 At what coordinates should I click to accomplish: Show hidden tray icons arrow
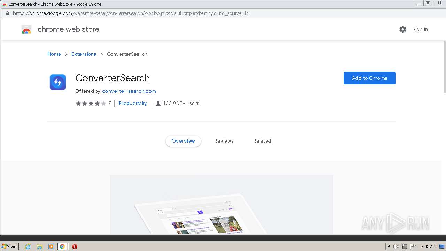389,246
